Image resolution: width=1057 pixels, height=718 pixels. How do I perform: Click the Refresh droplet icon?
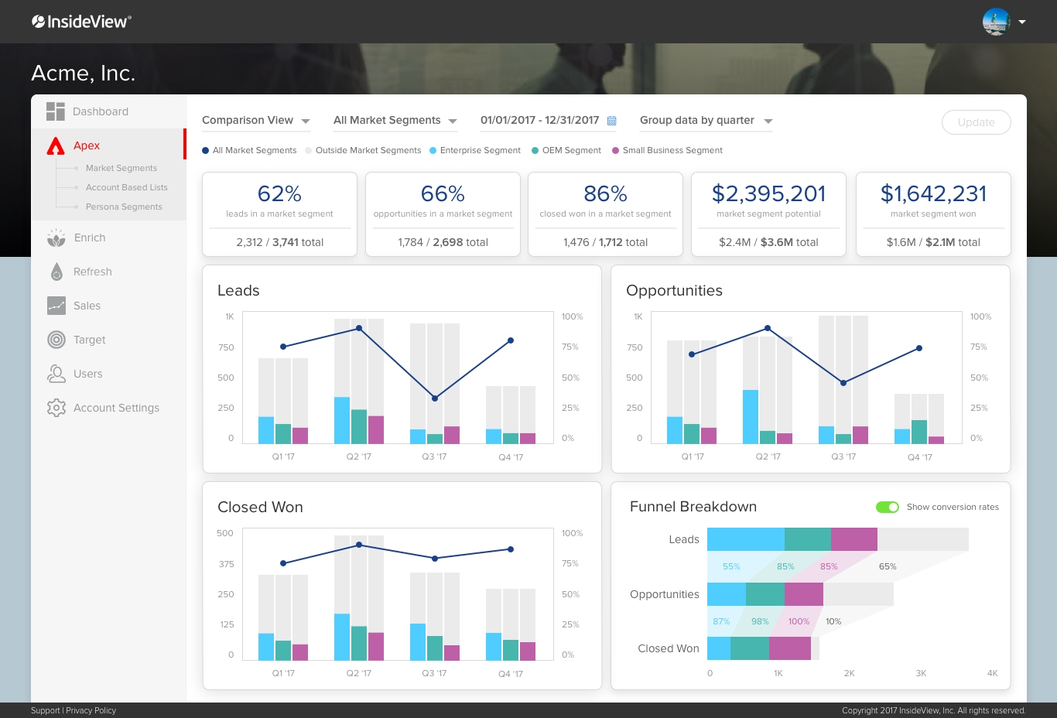point(56,272)
